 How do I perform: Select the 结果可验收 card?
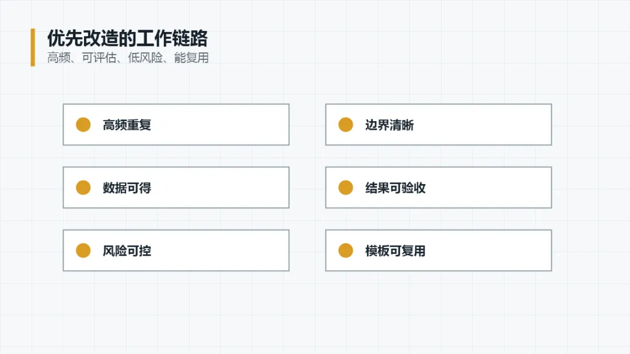point(438,187)
